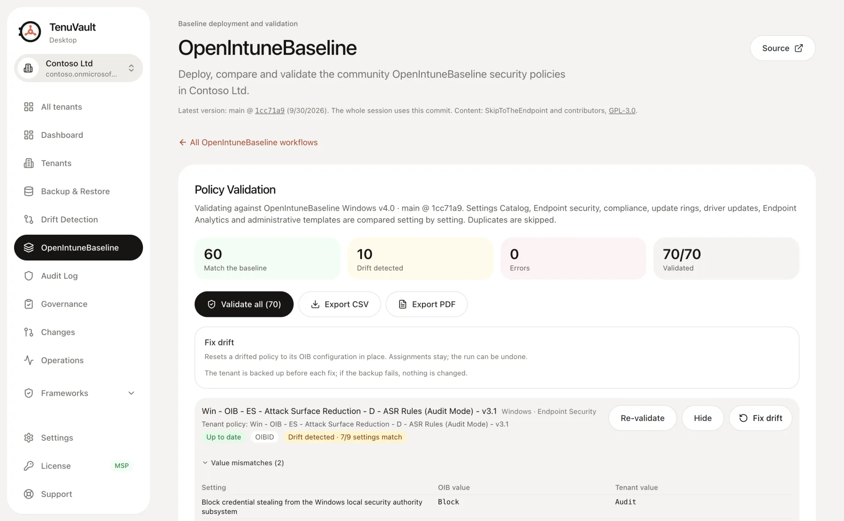This screenshot has width=844, height=521.
Task: Click the OpenIntuneBaseline layers icon
Action: 29,248
